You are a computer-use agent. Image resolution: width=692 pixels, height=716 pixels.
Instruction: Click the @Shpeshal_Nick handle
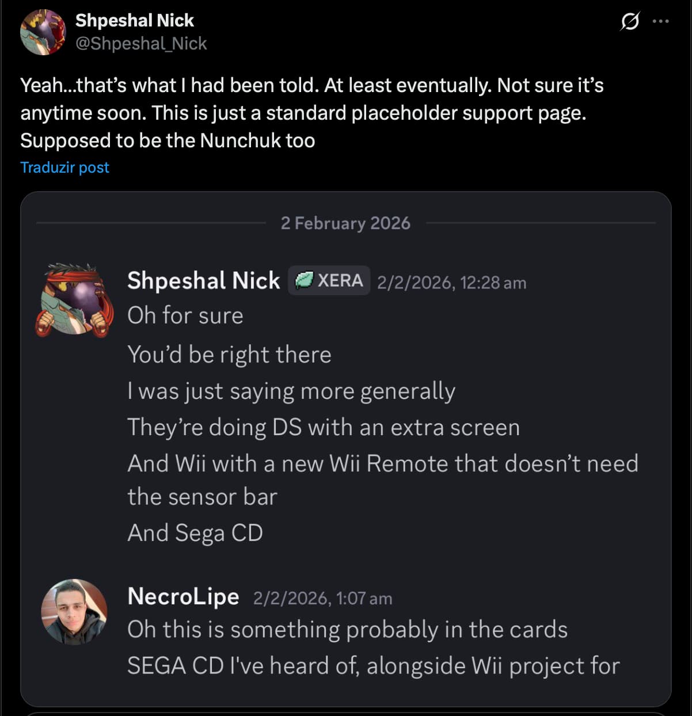coord(142,43)
